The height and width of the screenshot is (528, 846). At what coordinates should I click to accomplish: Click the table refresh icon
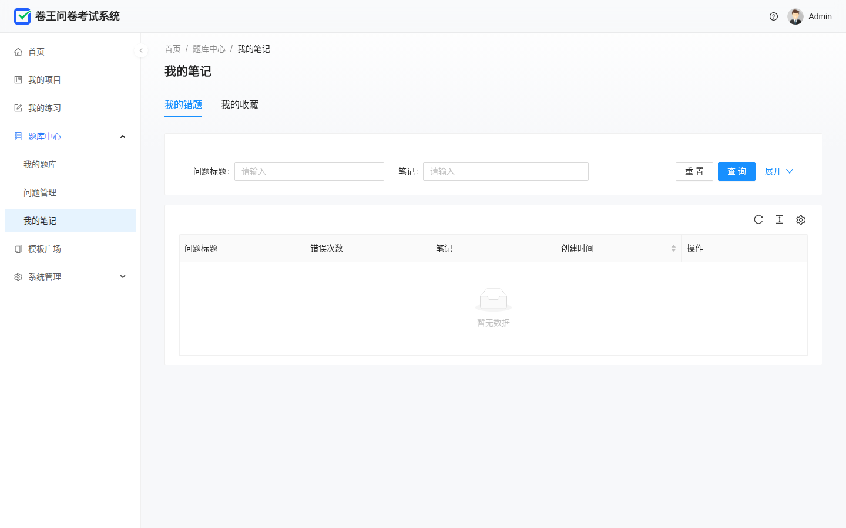click(758, 219)
